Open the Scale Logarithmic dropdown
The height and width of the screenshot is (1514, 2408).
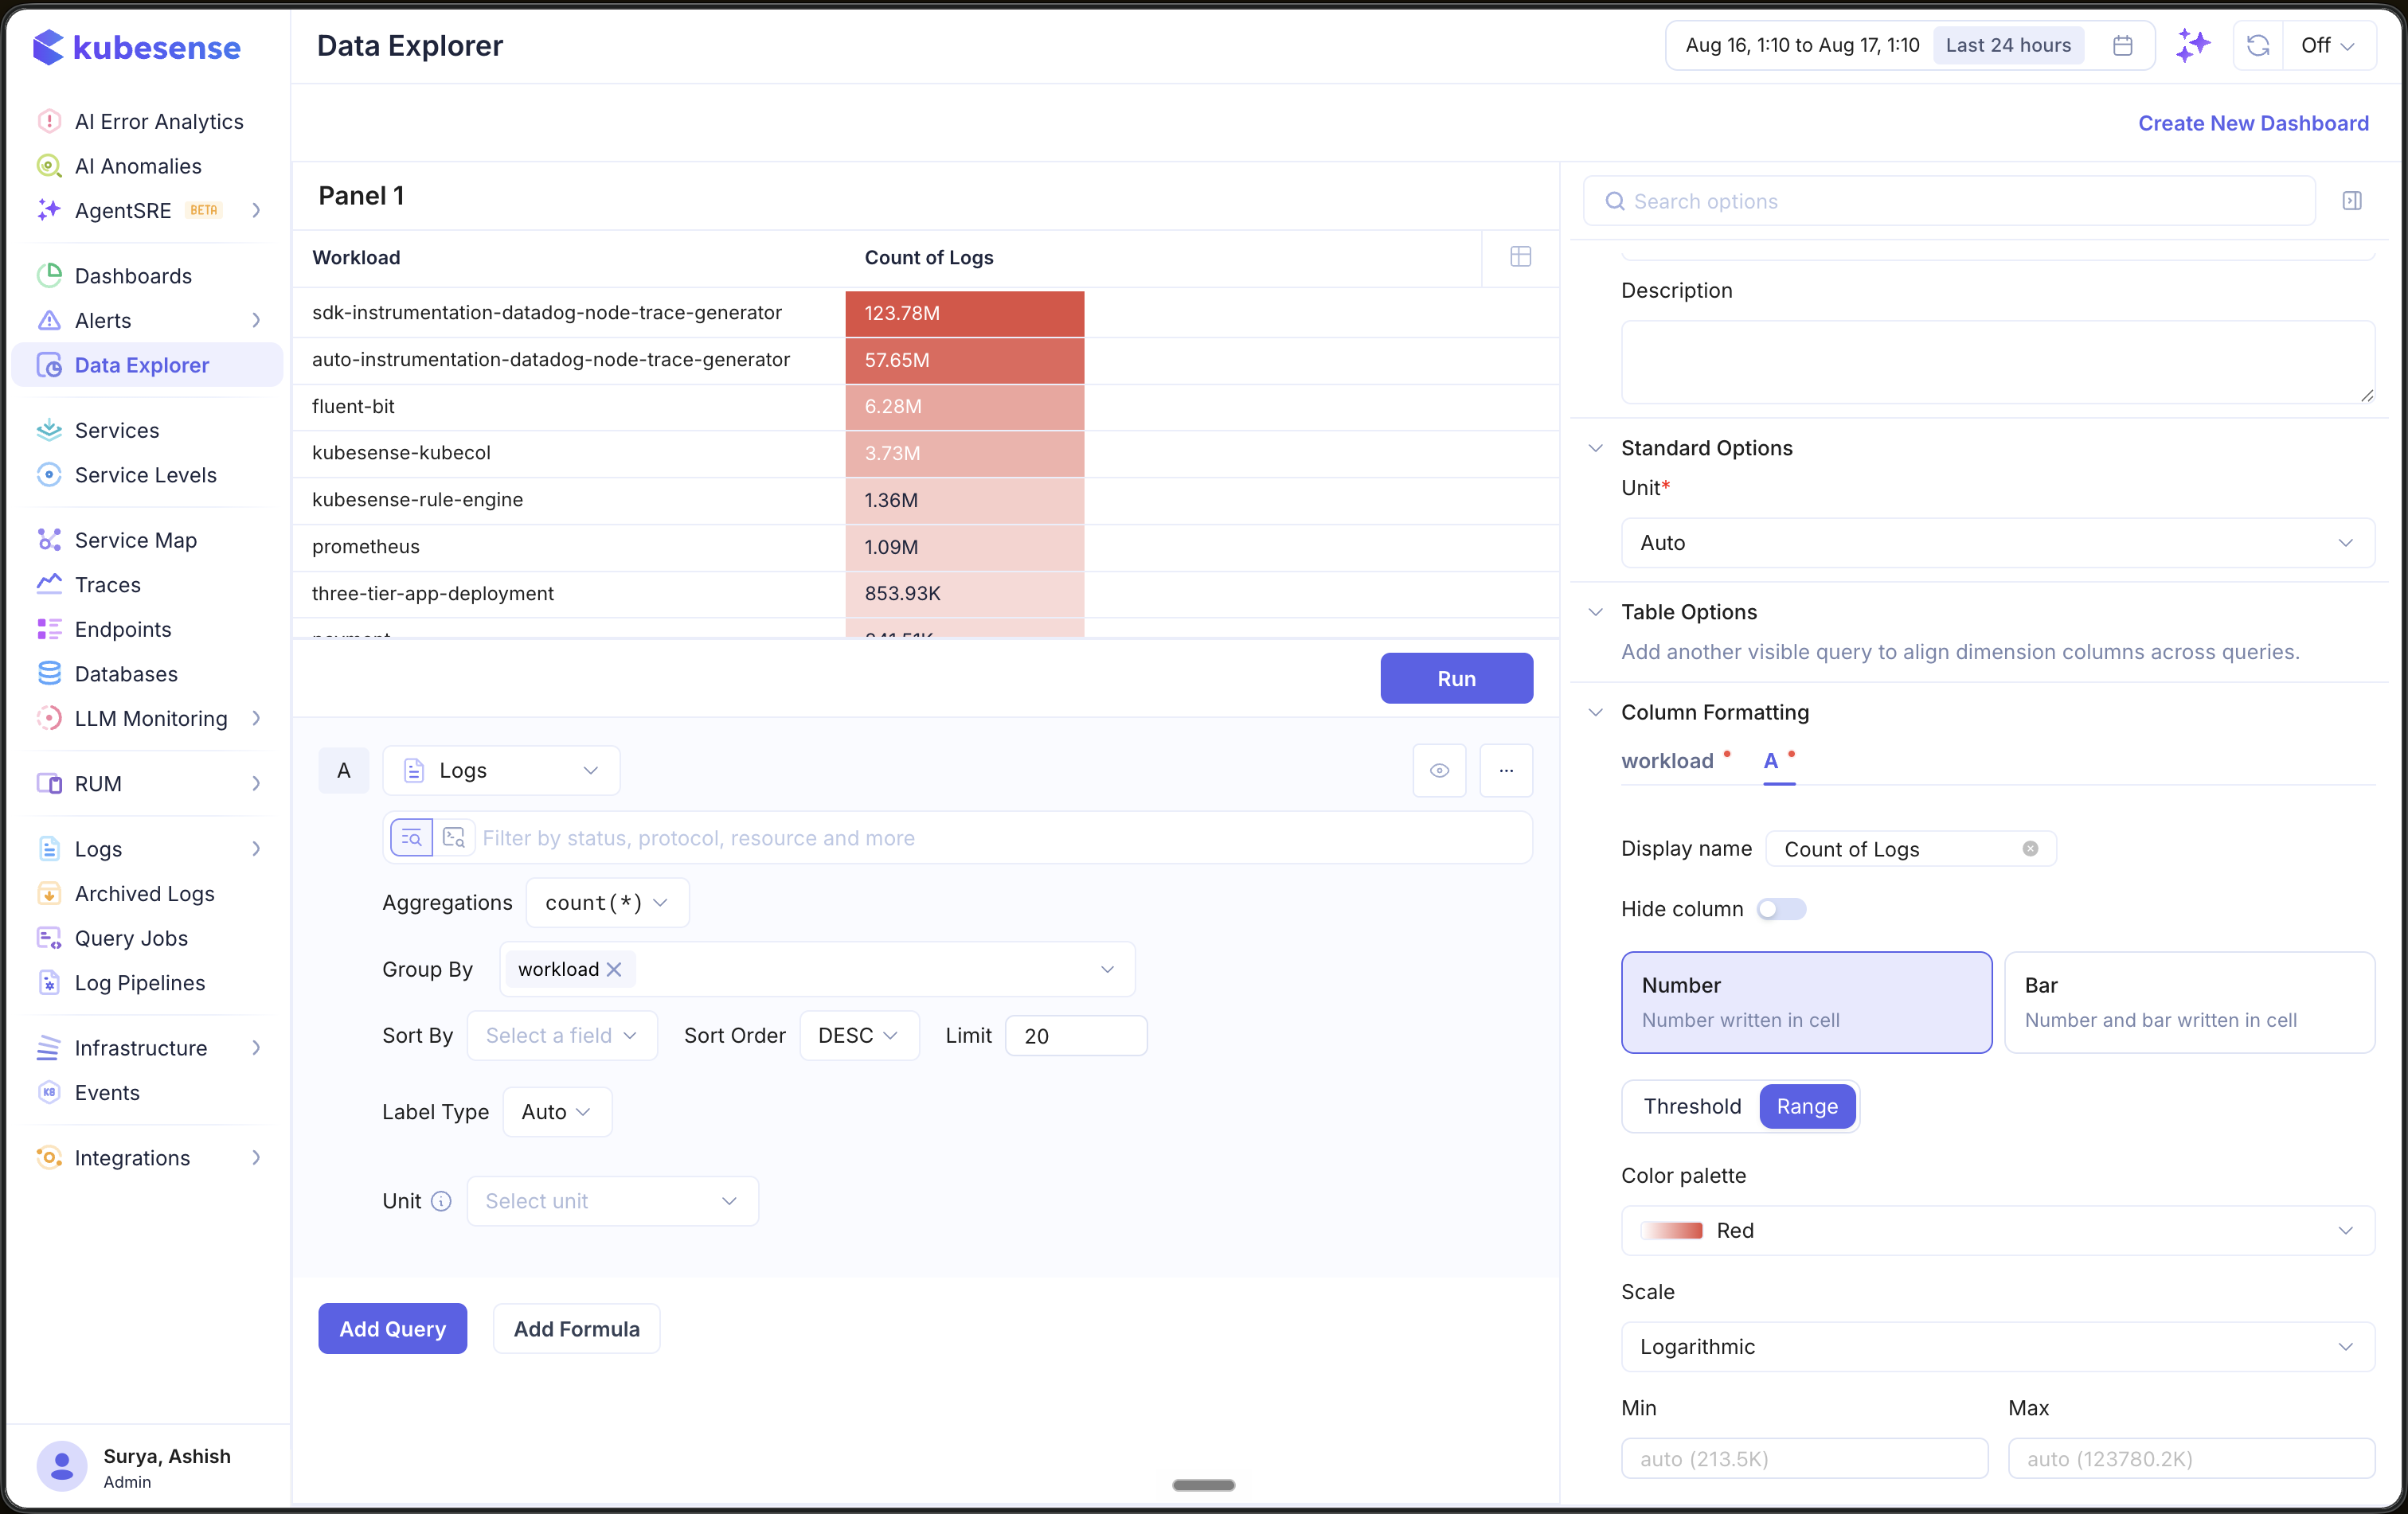(1997, 1346)
